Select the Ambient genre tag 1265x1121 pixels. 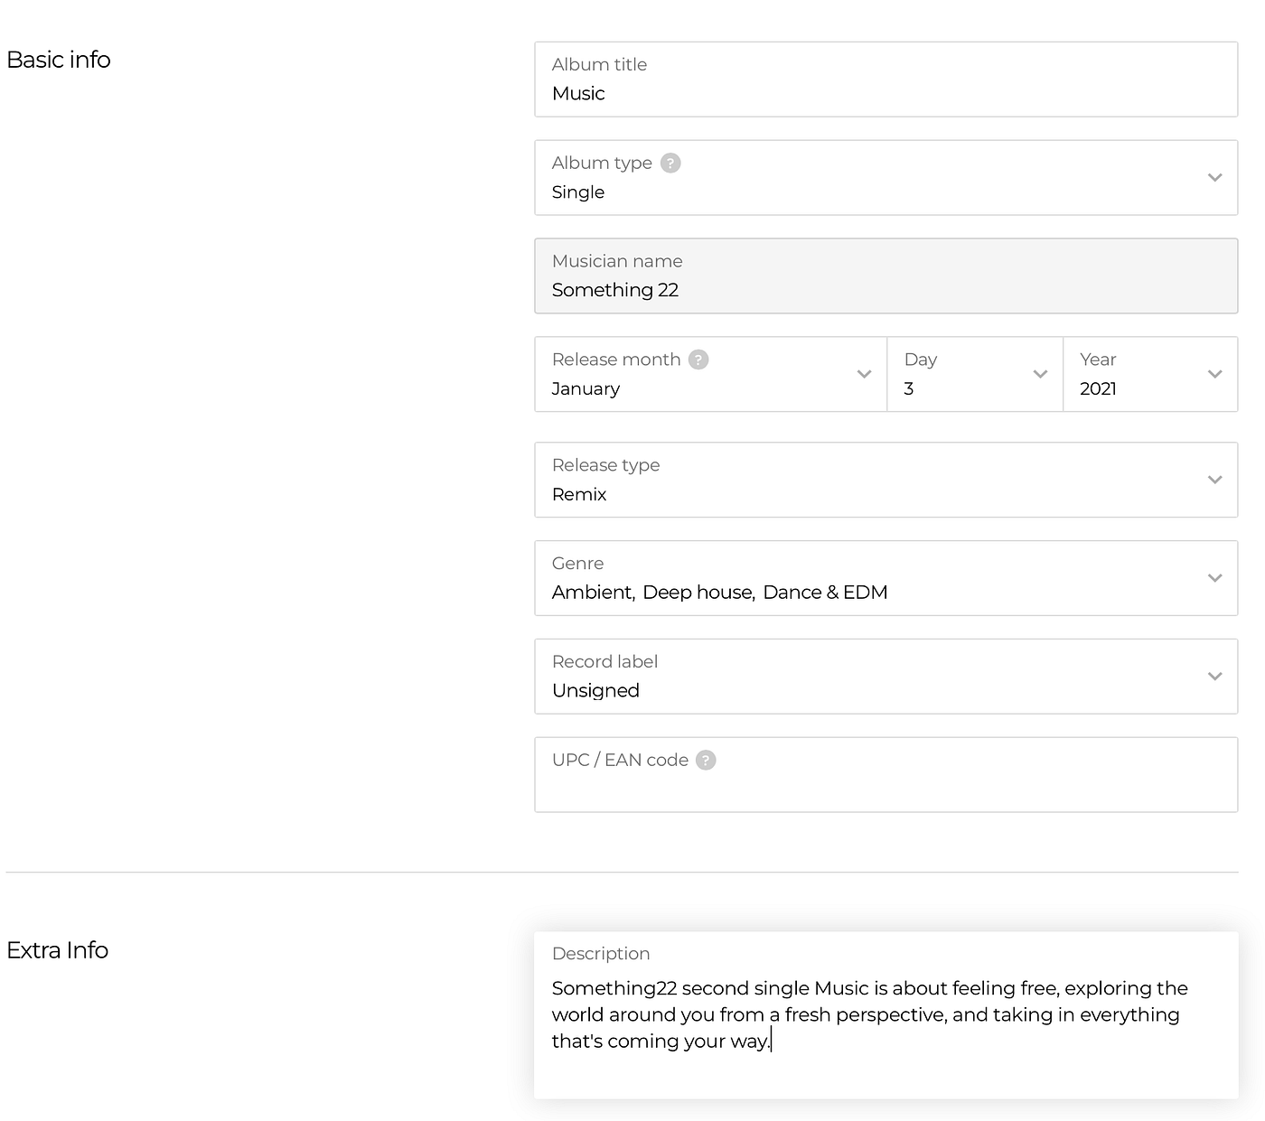point(593,593)
